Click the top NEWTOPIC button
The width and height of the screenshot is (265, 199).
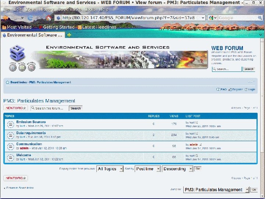[x=15, y=108]
